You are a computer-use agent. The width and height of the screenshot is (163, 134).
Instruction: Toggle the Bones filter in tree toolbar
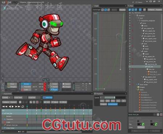[130, 10]
